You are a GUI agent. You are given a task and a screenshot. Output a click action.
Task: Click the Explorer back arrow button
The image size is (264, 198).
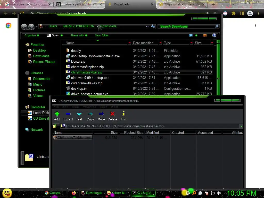pyautogui.click(x=24, y=27)
